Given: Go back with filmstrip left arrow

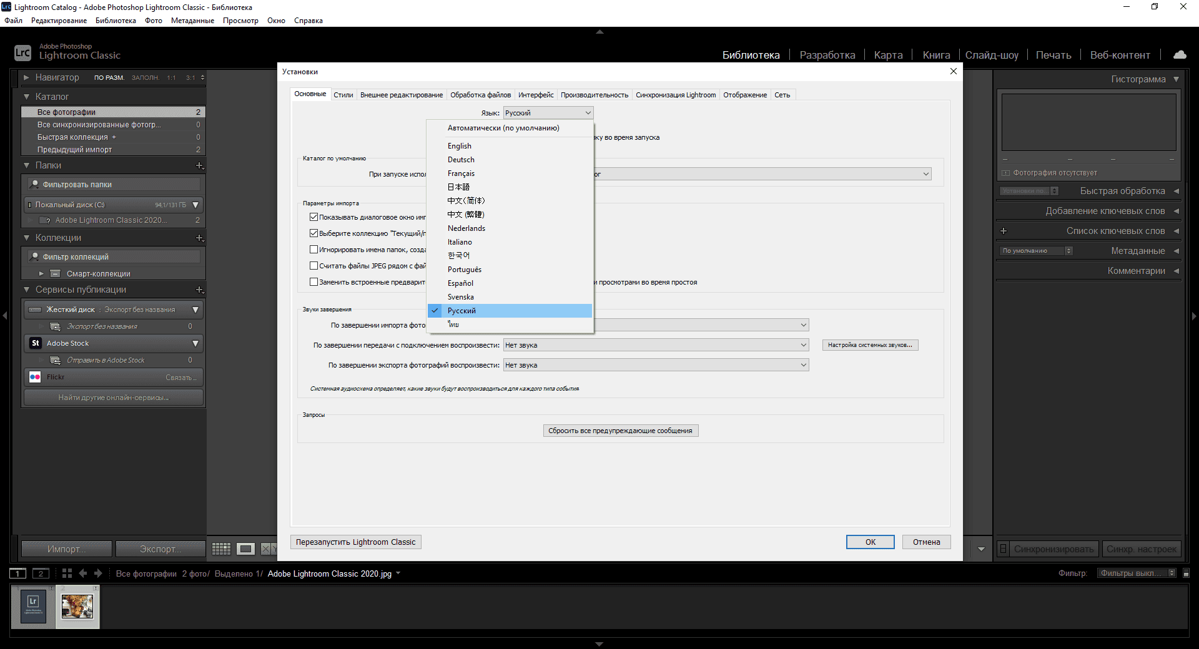Looking at the screenshot, I should pos(83,573).
